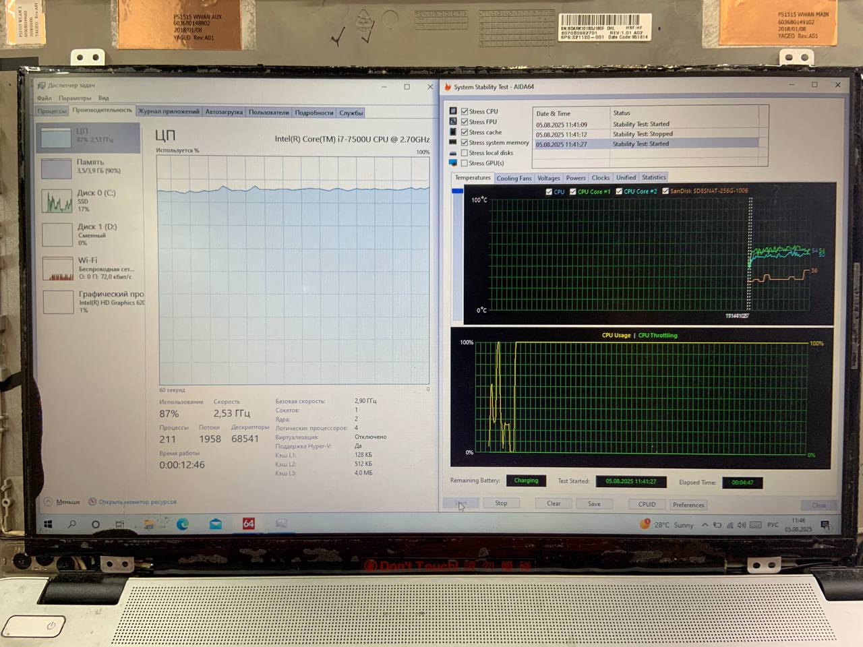
Task: Click the Windows Start button
Action: click(x=48, y=524)
